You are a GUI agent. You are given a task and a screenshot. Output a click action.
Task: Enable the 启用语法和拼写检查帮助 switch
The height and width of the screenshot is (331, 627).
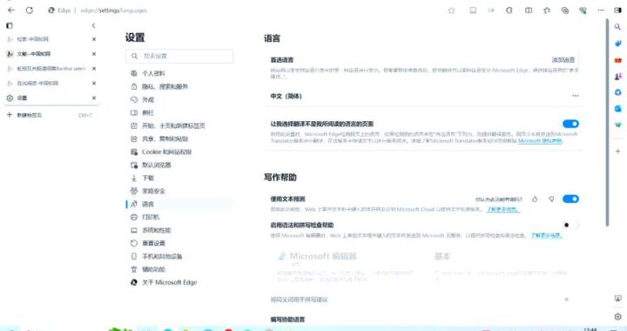tap(570, 225)
